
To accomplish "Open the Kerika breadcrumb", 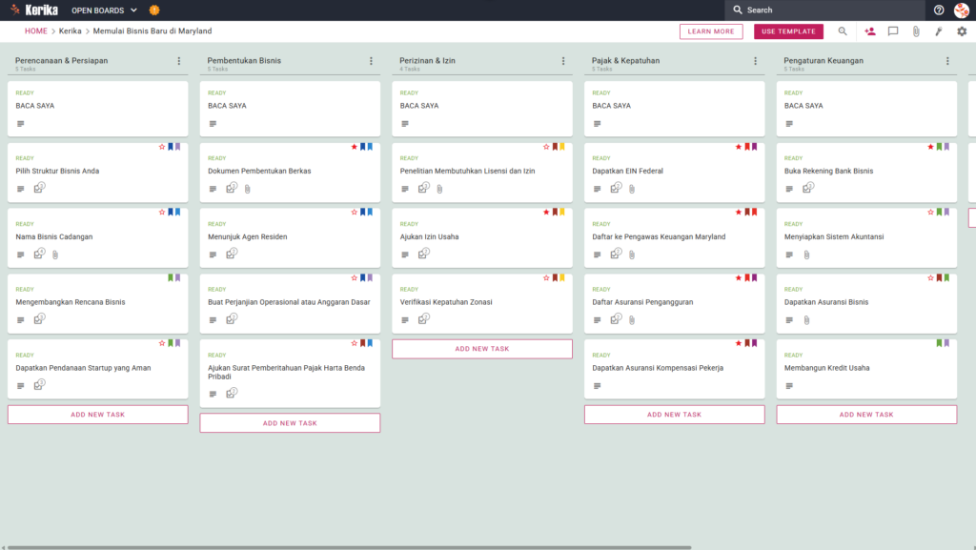I will click(71, 31).
